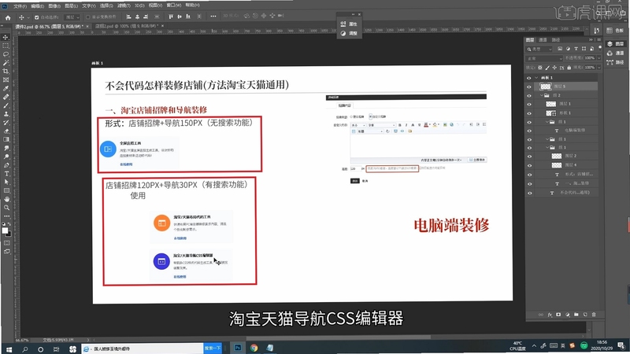This screenshot has width=630, height=354.
Task: Hide the 形状 1 layer
Action: (529, 113)
